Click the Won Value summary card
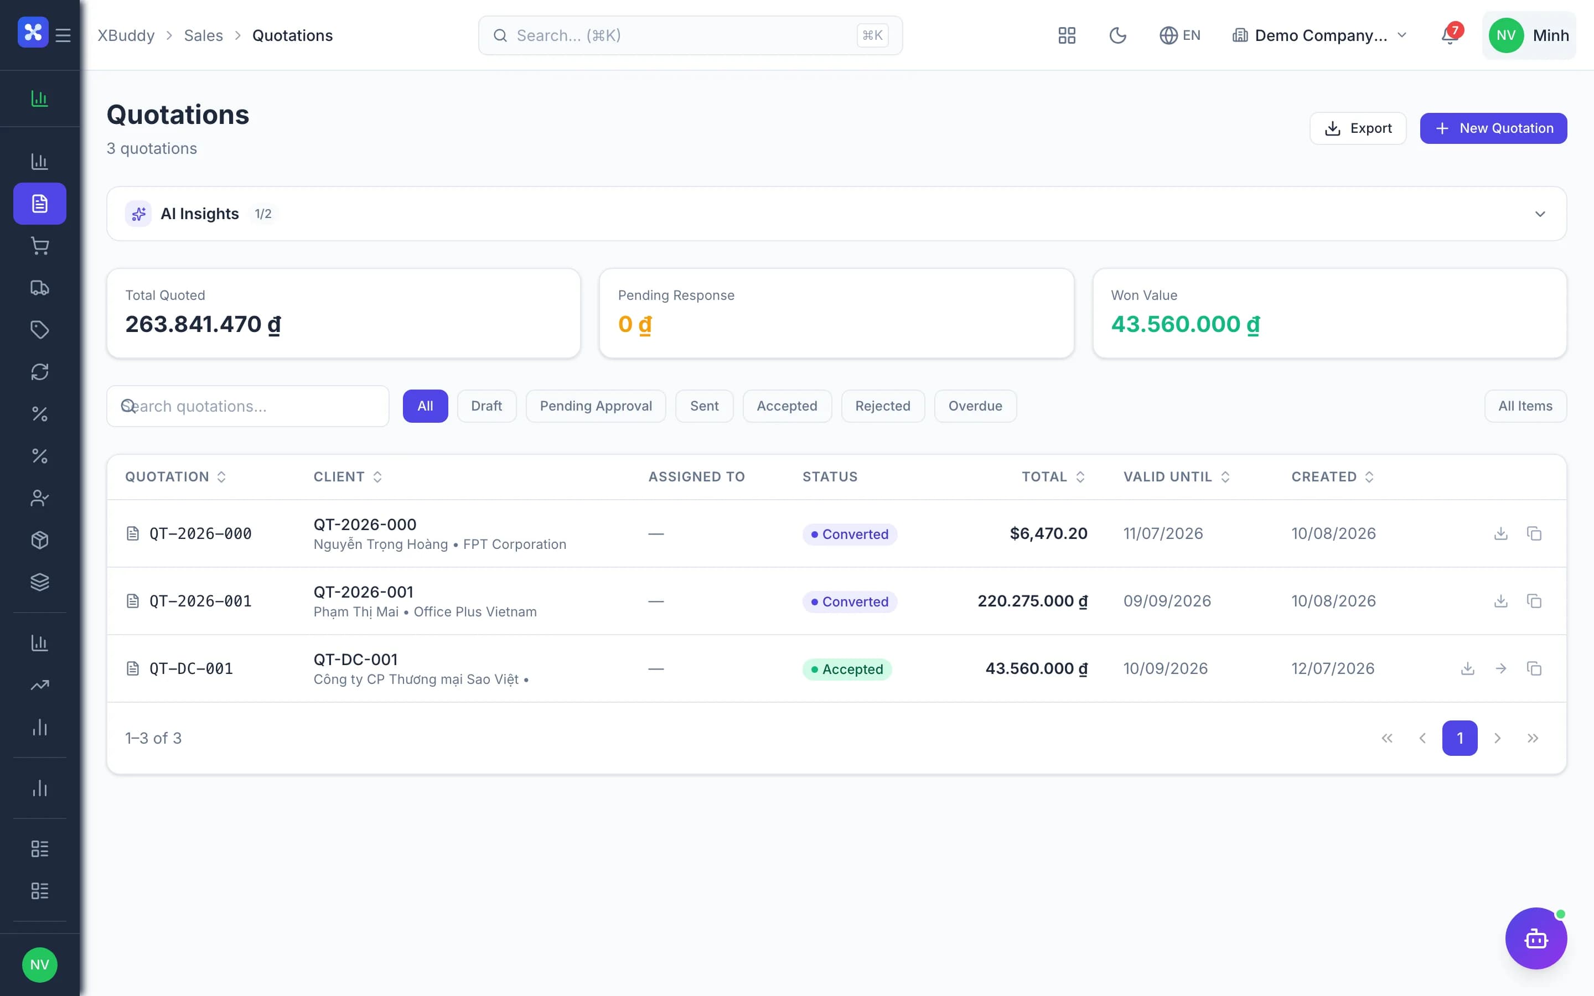 [x=1329, y=313]
